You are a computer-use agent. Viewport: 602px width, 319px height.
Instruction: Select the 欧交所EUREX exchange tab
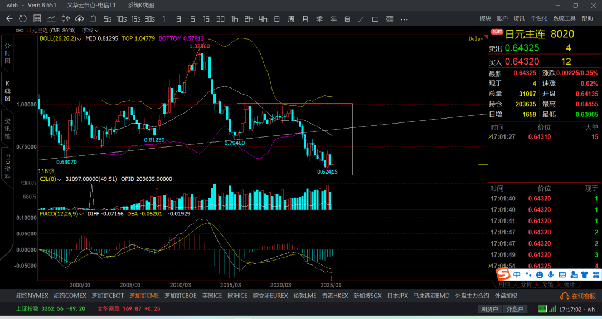click(x=270, y=296)
